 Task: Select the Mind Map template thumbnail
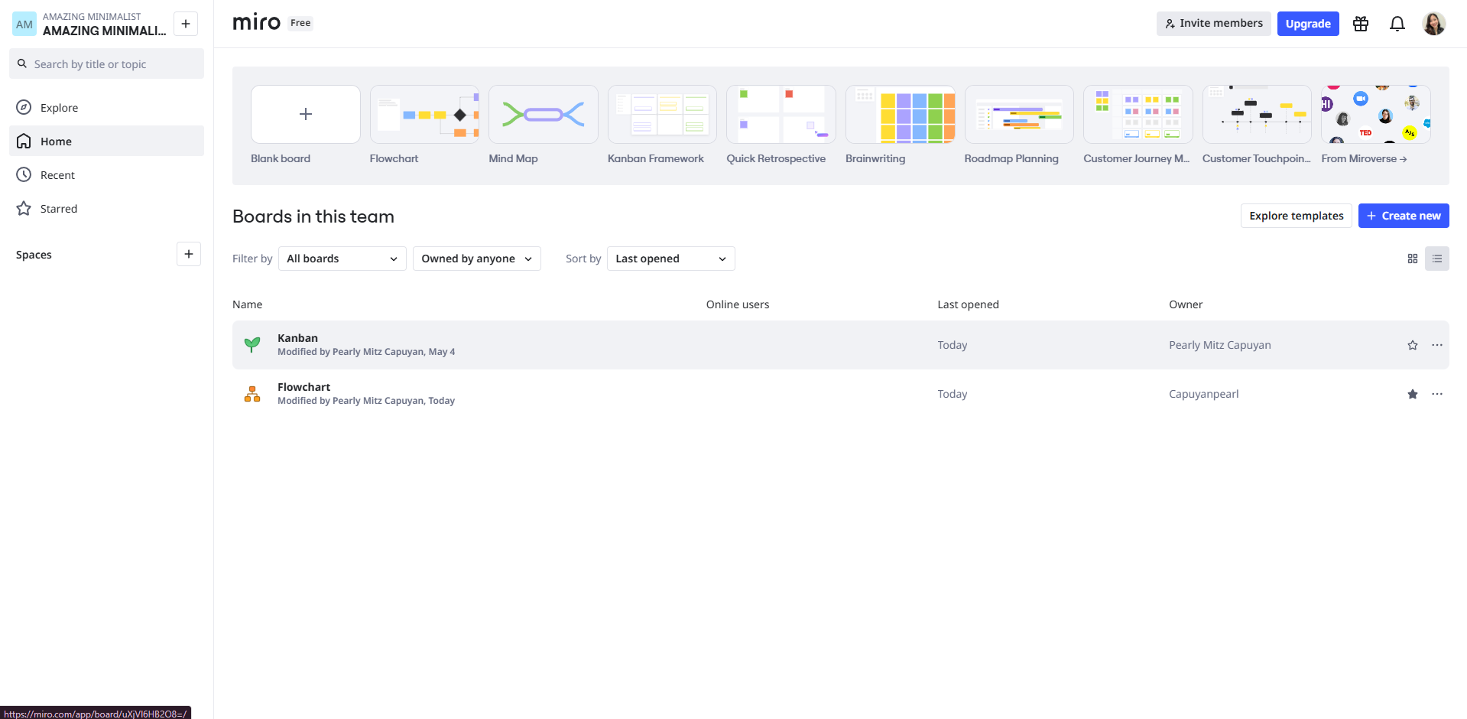[x=543, y=115]
